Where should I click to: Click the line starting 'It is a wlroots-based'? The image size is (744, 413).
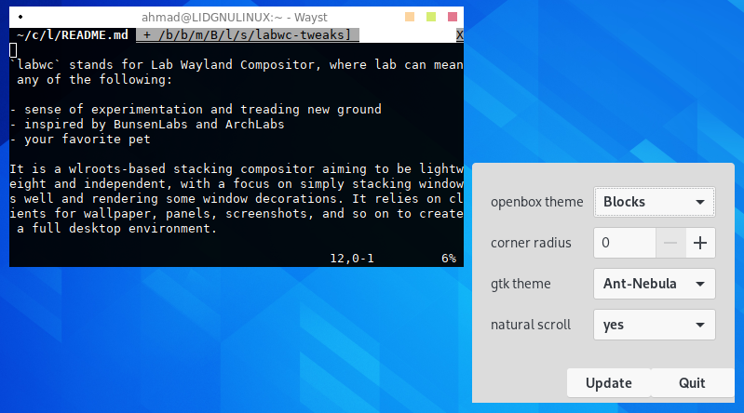coord(237,168)
